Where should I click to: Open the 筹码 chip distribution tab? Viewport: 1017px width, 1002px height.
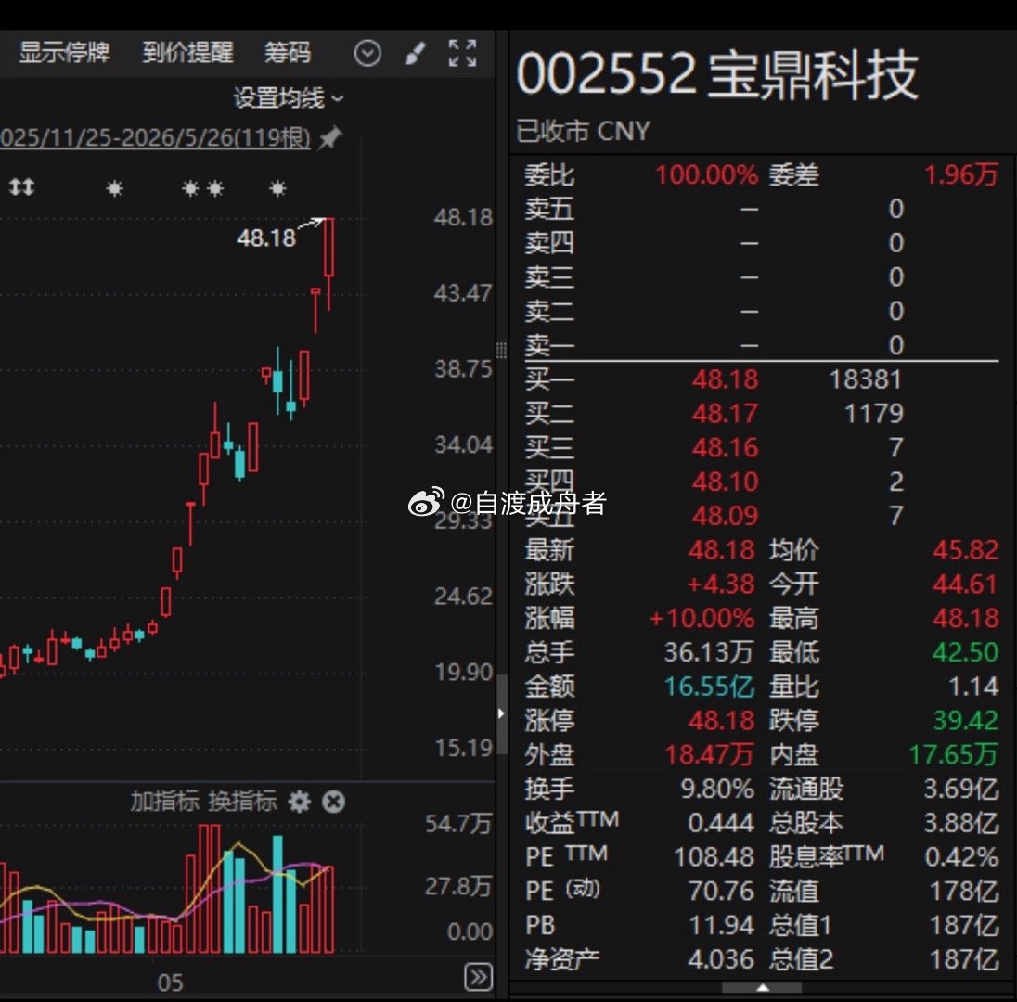(288, 53)
